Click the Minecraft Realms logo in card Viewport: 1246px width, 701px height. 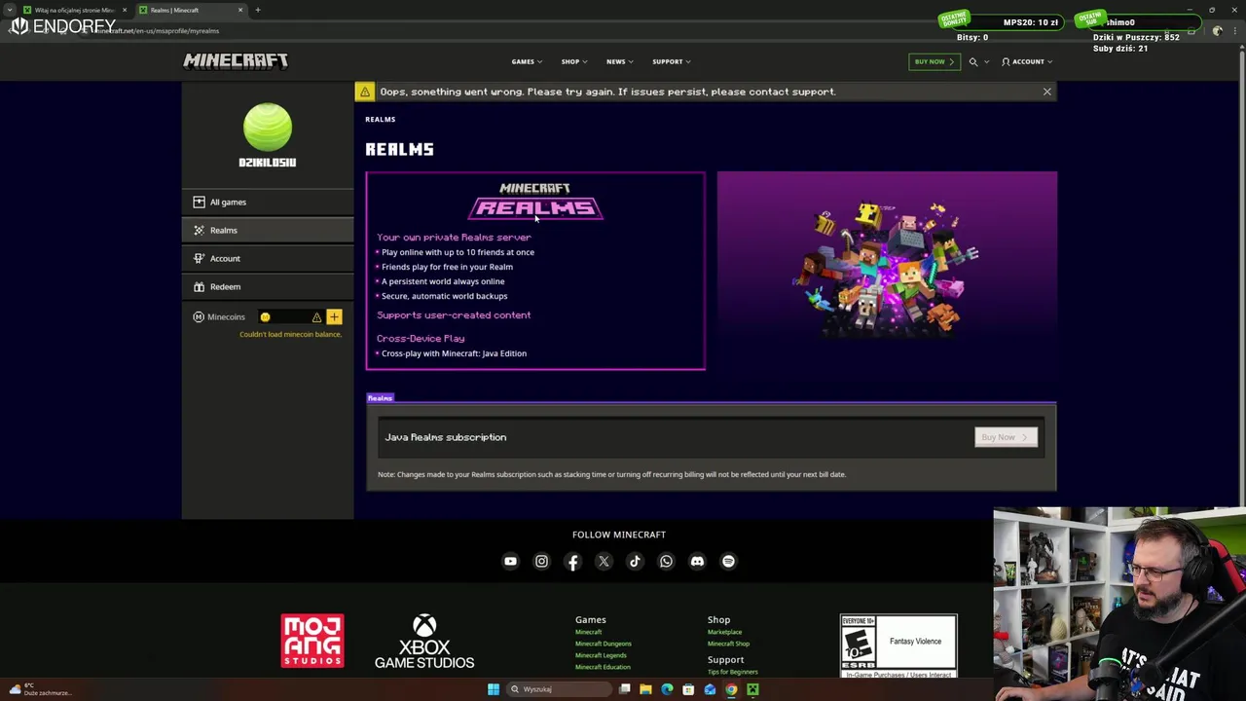click(x=535, y=202)
